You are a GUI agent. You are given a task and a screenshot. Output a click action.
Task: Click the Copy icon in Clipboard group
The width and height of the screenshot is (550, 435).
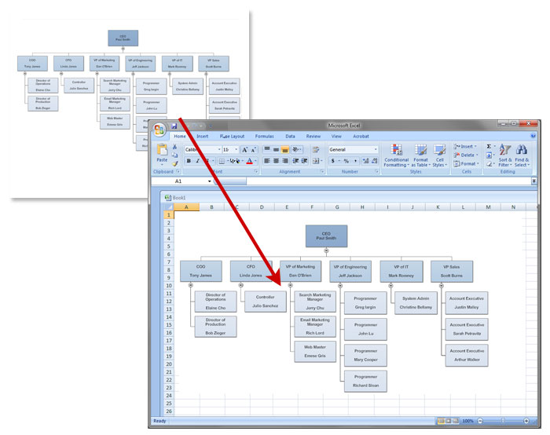coord(174,155)
